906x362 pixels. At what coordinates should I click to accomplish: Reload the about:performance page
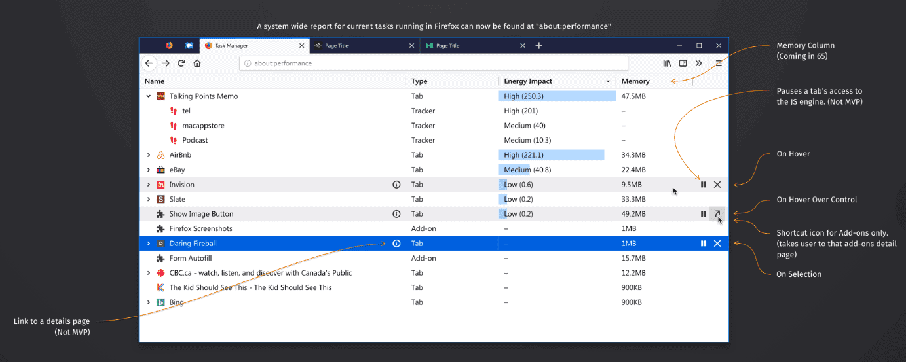point(181,63)
